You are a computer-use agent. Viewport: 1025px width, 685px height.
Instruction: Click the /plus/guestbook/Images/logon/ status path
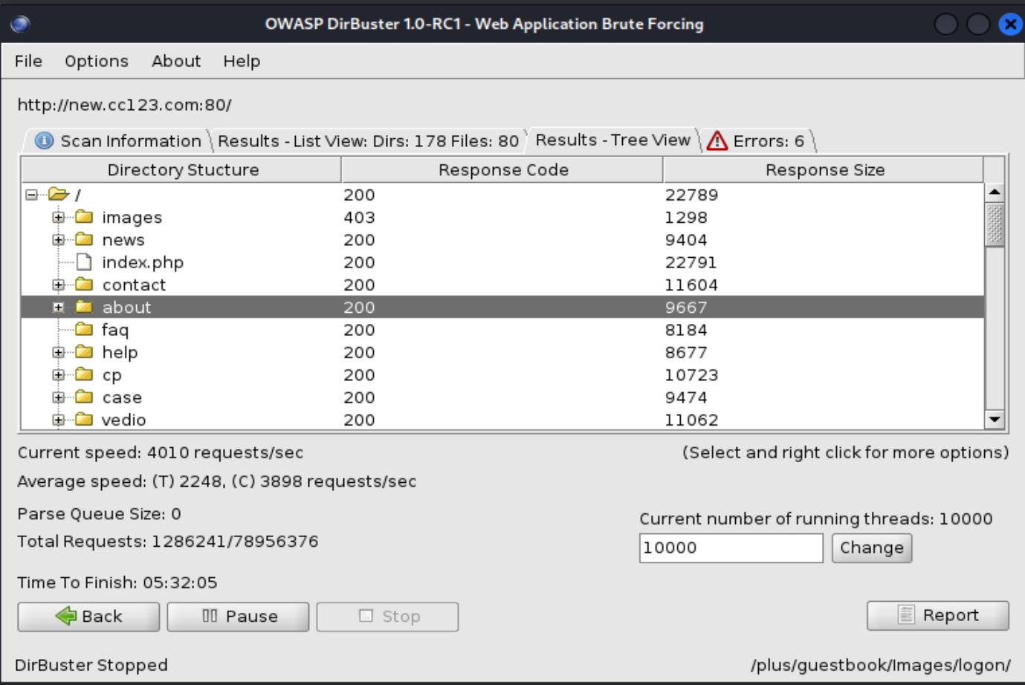point(881,665)
